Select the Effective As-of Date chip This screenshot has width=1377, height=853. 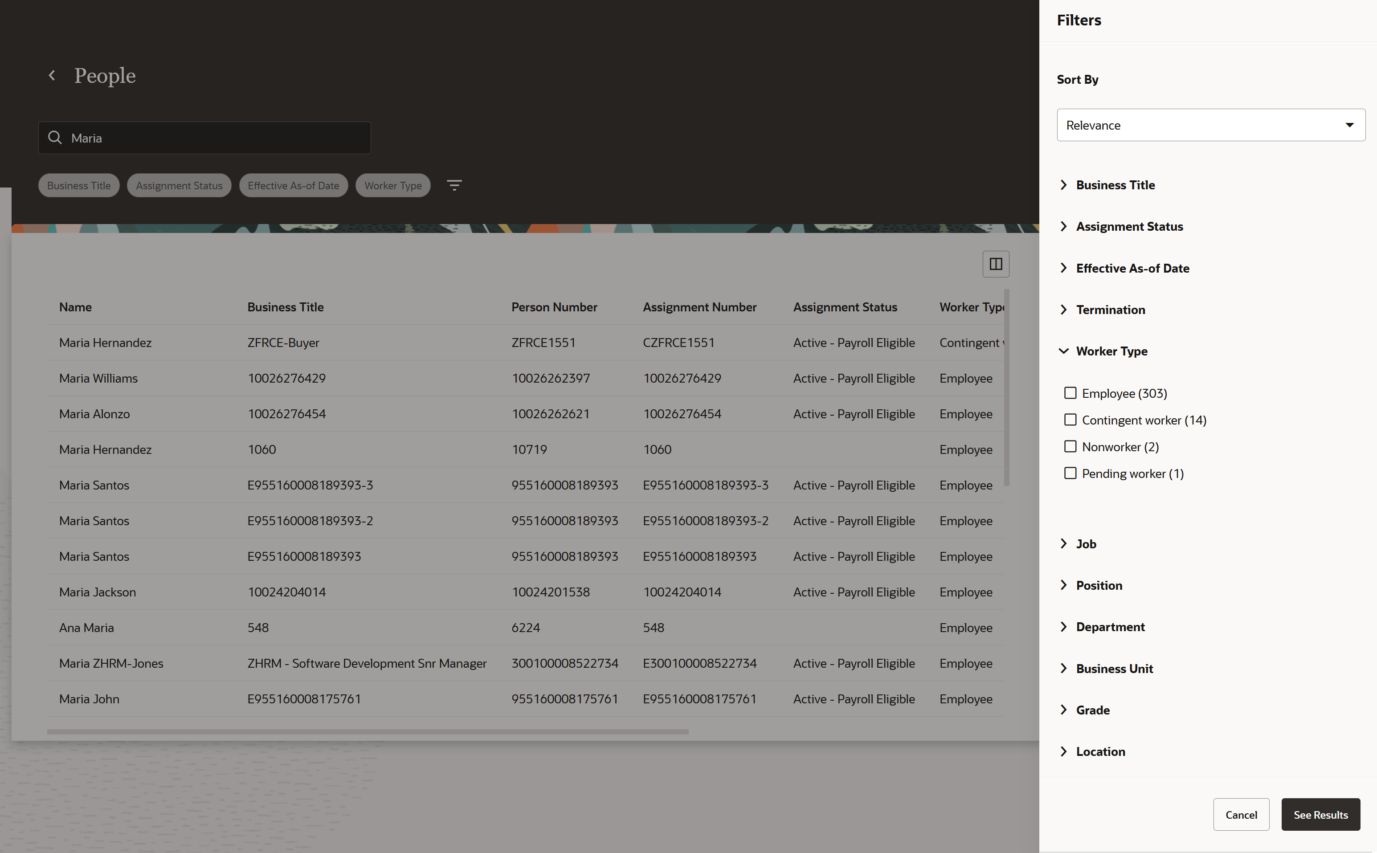coord(293,186)
